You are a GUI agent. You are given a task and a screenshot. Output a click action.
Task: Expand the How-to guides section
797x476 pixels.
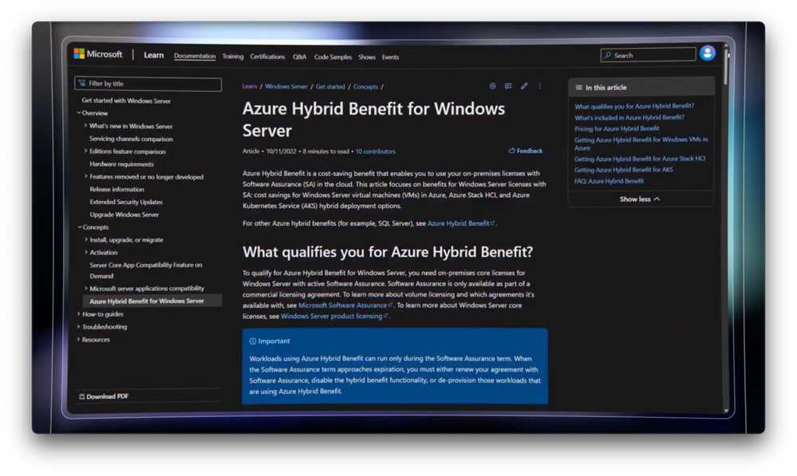click(x=78, y=314)
